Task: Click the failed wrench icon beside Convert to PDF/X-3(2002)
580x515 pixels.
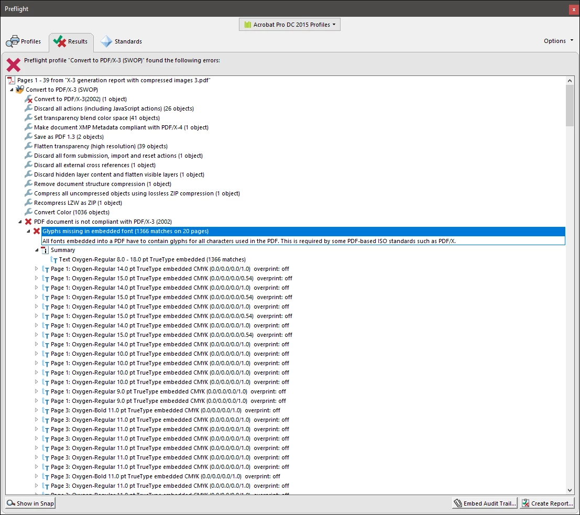Action: point(28,99)
